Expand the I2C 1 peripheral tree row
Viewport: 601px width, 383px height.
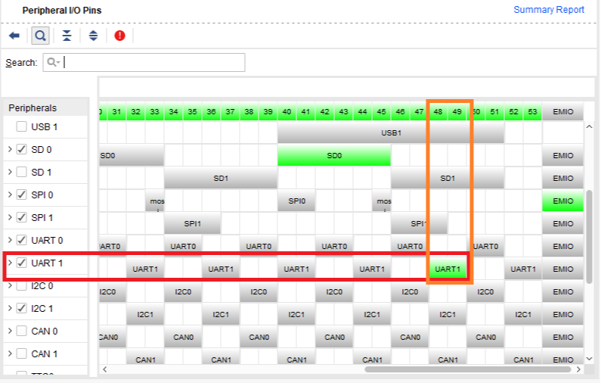click(x=10, y=309)
